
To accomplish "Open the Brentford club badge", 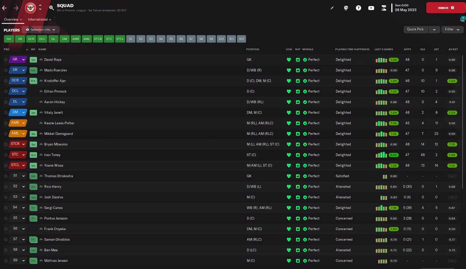I will 30,8.
